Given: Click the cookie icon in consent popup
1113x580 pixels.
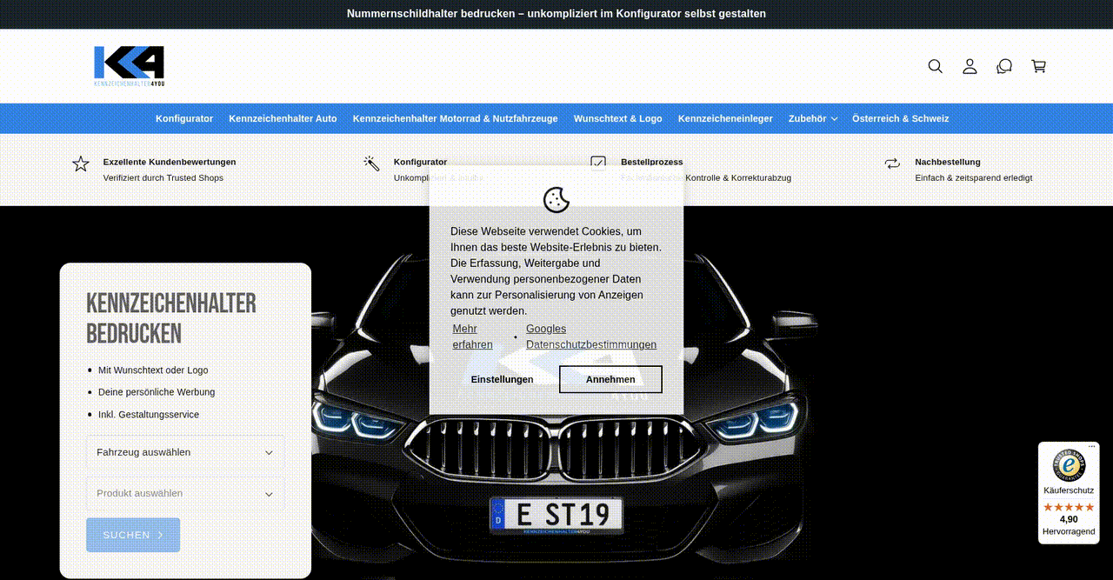Looking at the screenshot, I should pos(556,199).
